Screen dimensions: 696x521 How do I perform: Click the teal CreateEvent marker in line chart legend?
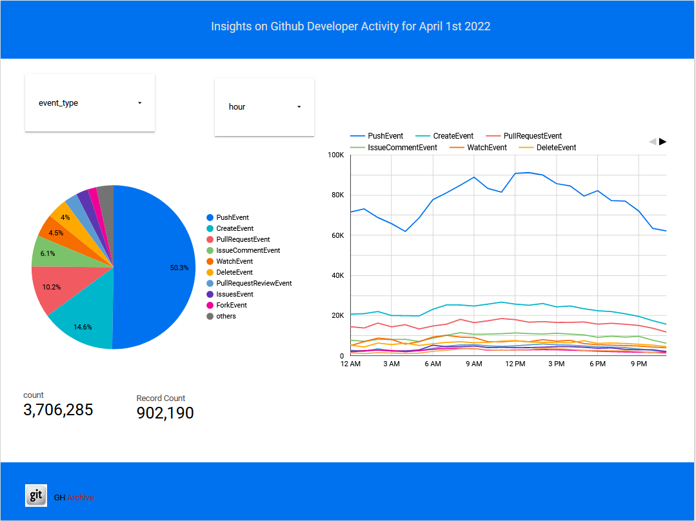coord(424,136)
